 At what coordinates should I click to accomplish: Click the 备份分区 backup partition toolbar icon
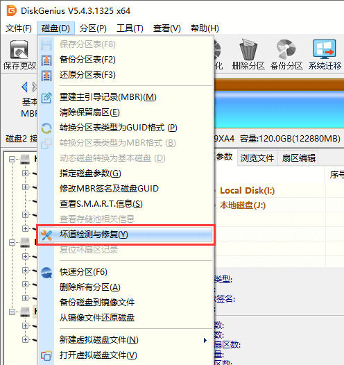tap(286, 49)
